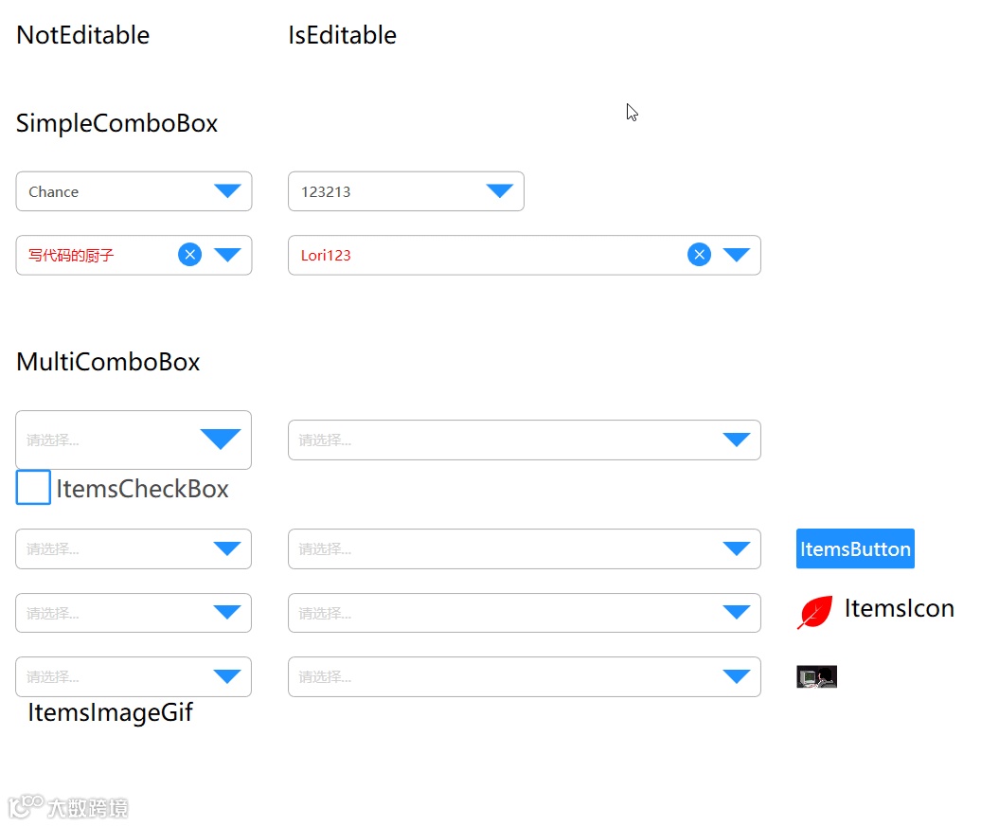Expand the Lori123 combo box dropdown arrow
981x826 pixels.
(x=736, y=255)
